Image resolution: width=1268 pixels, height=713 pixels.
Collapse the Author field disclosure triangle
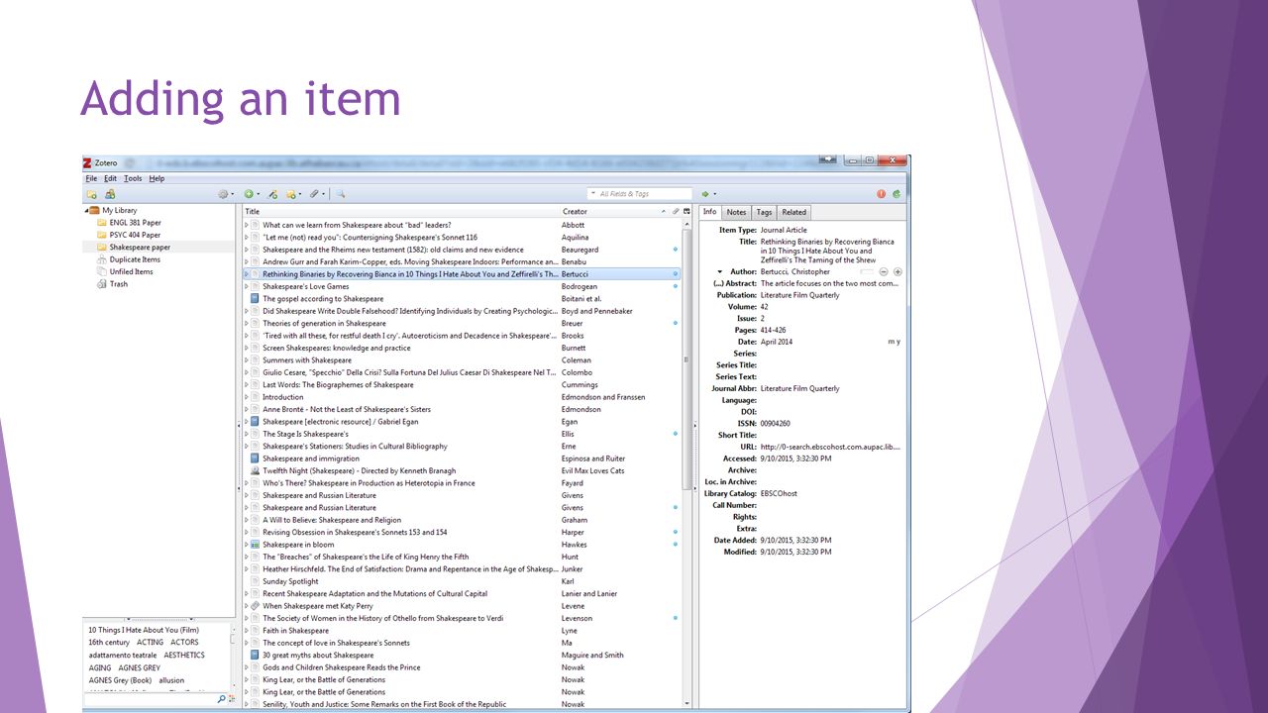[720, 272]
